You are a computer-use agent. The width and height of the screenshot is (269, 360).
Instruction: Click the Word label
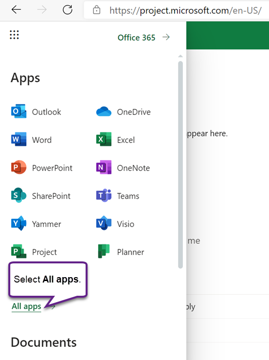coord(42,140)
